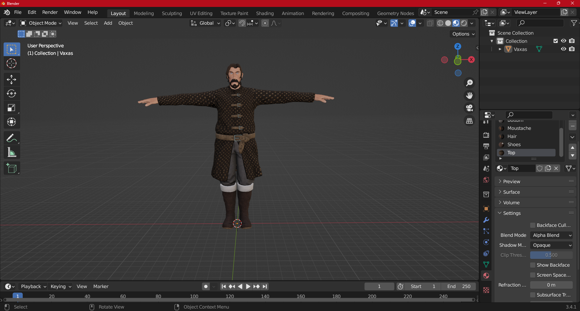Toggle auto keying record button
The height and width of the screenshot is (311, 580).
[x=206, y=286]
